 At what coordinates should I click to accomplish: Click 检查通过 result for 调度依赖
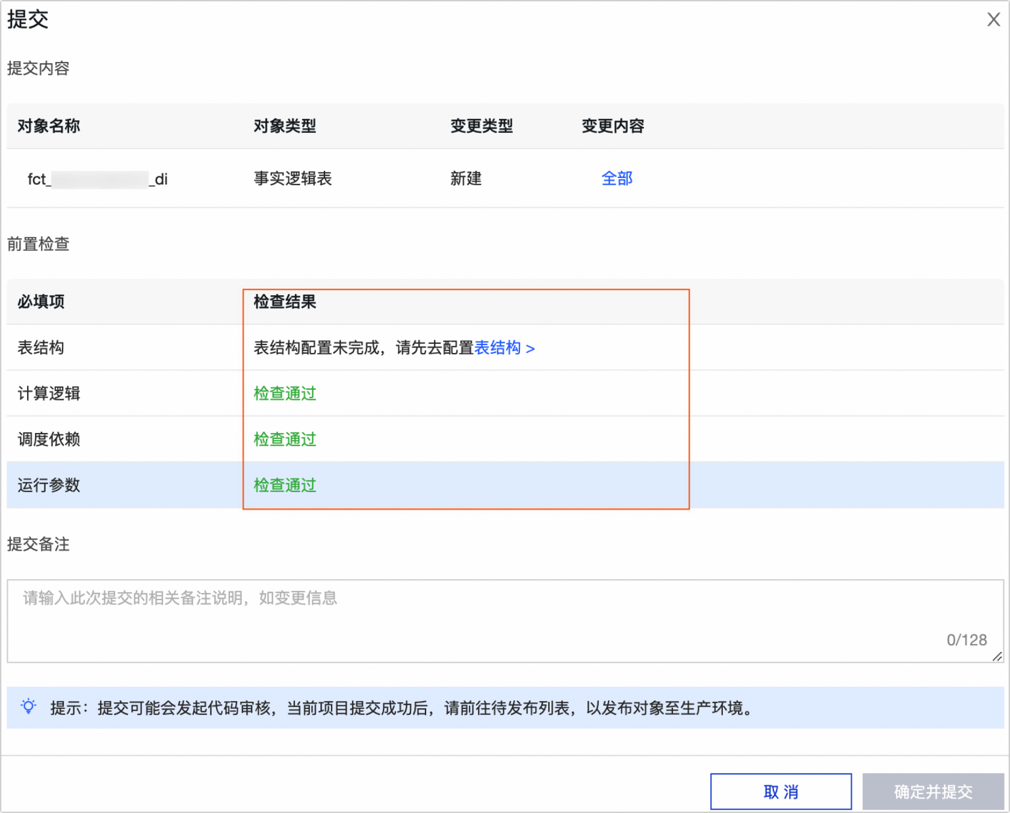285,439
